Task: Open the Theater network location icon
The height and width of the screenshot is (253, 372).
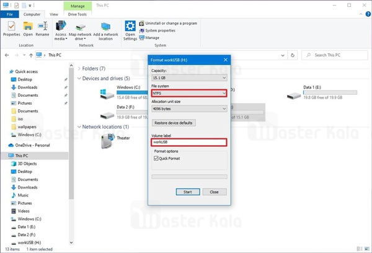Action: 108,141
